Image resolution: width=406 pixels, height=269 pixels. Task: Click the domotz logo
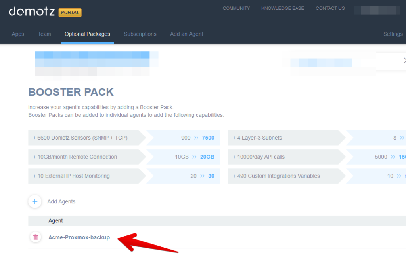(32, 11)
